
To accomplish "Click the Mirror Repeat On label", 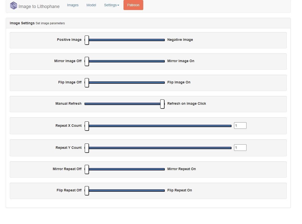I will [181, 169].
